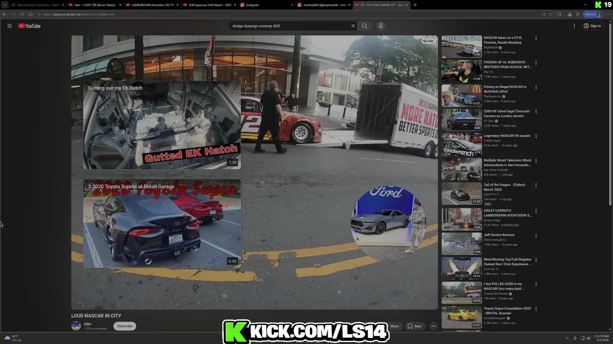Image resolution: width=613 pixels, height=344 pixels.
Task: Subscribe to the DBrr channel
Action: tap(125, 326)
